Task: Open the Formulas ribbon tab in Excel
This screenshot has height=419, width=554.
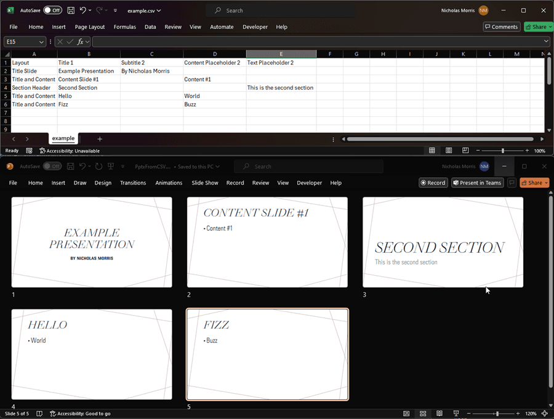Action: (x=124, y=26)
